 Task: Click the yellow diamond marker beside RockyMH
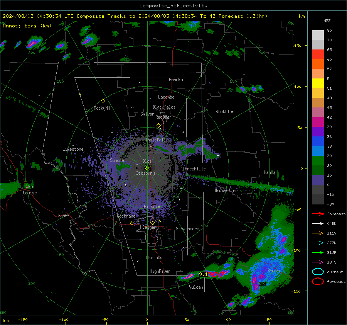[103, 101]
